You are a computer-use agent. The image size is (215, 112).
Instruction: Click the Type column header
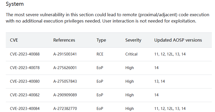pyautogui.click(x=101, y=40)
